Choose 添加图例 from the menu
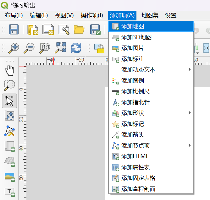The width and height of the screenshot is (210, 200). click(x=151, y=81)
